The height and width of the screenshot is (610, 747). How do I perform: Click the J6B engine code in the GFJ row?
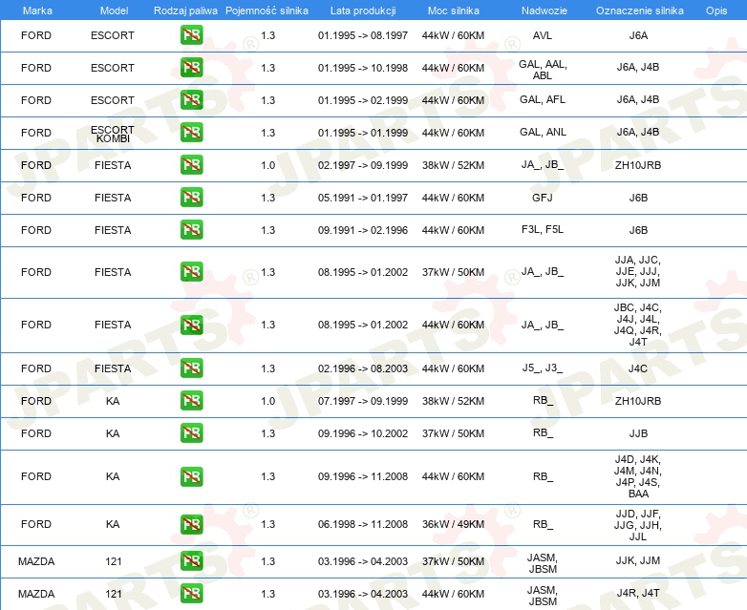(x=638, y=198)
